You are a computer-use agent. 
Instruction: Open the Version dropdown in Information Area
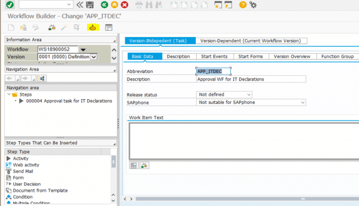pos(94,57)
